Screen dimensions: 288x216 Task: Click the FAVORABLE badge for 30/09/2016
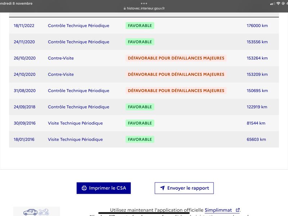pos(140,123)
